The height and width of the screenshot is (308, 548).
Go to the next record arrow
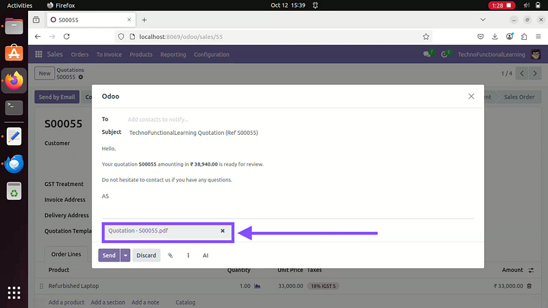point(536,73)
